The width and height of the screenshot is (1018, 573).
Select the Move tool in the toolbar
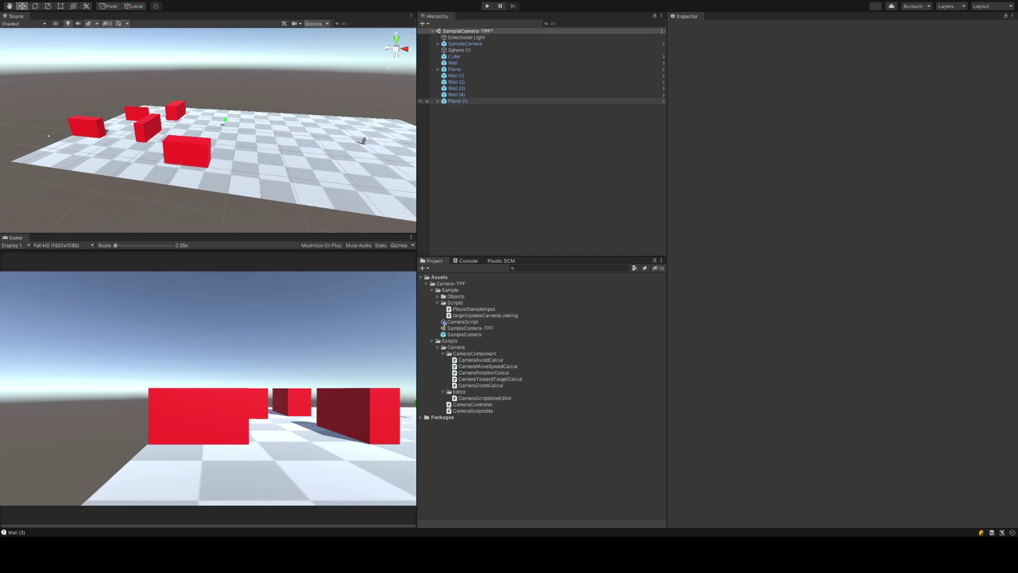pos(22,6)
